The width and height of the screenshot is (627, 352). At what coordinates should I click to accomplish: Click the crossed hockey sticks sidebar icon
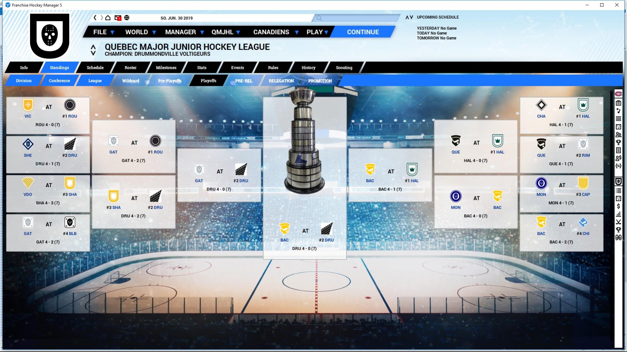pyautogui.click(x=618, y=222)
